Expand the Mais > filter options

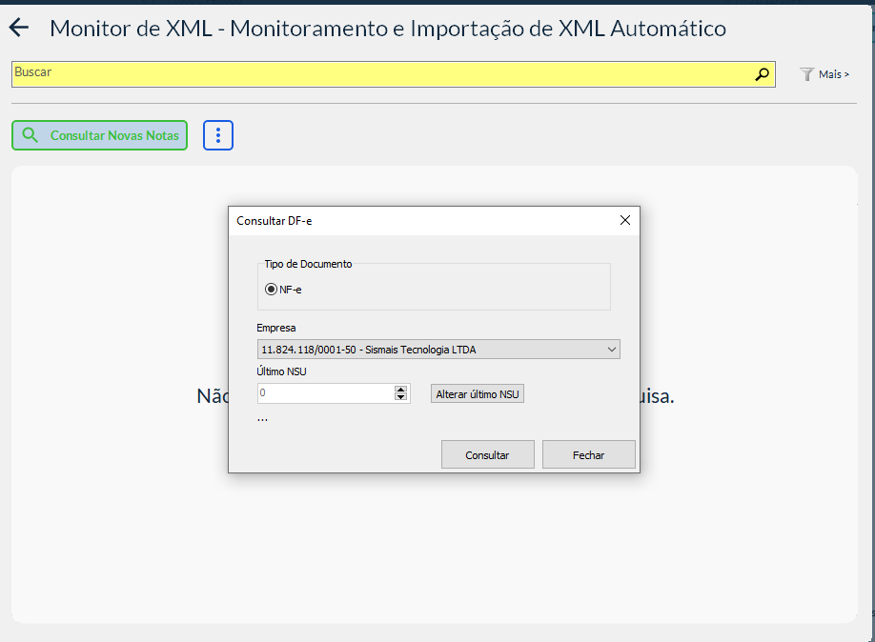coord(833,74)
